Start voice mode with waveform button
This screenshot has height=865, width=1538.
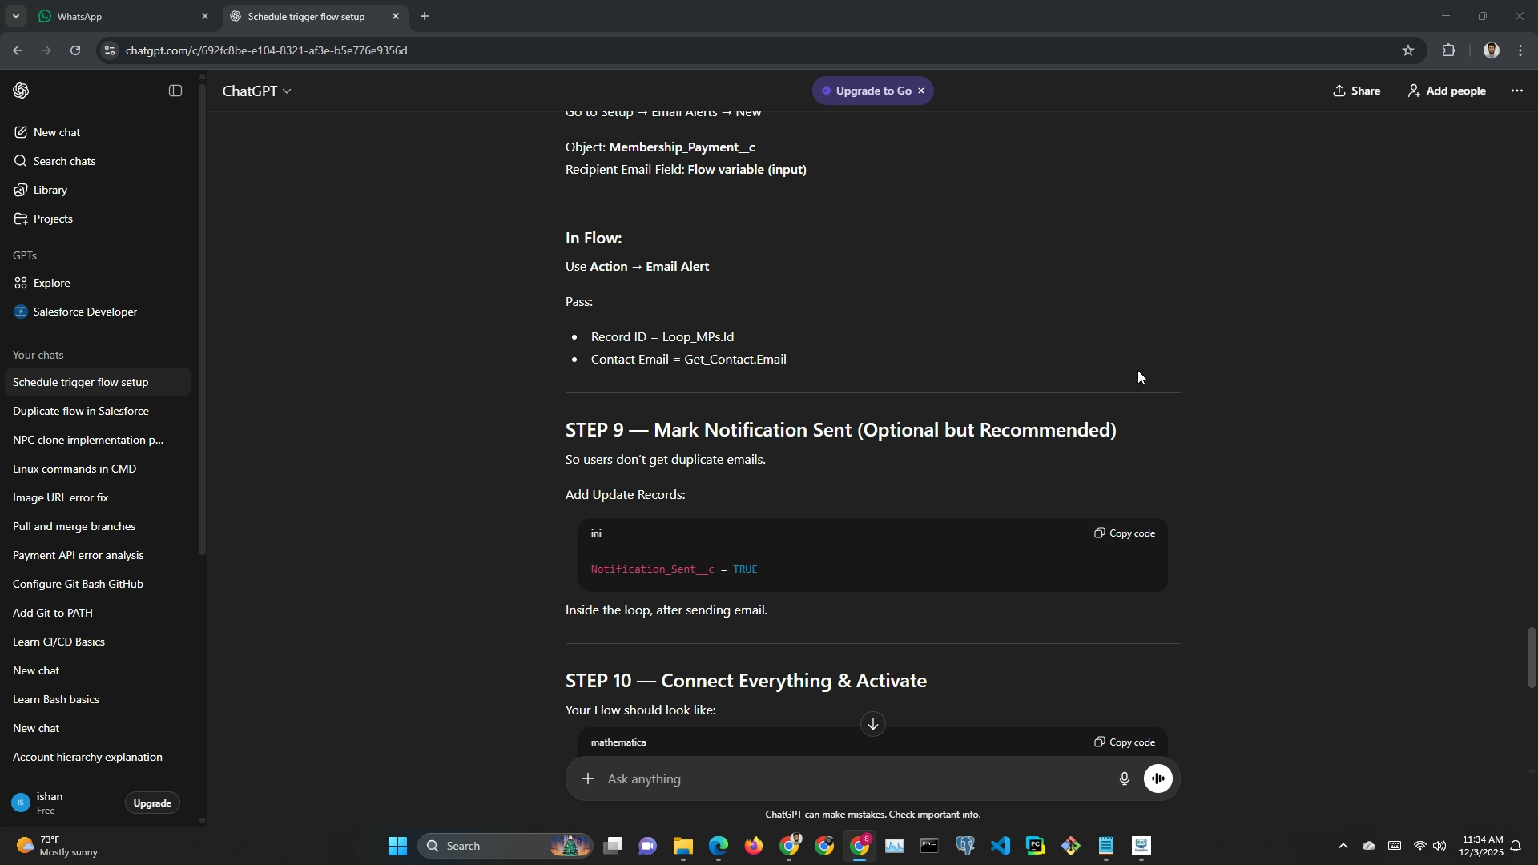tap(1158, 778)
